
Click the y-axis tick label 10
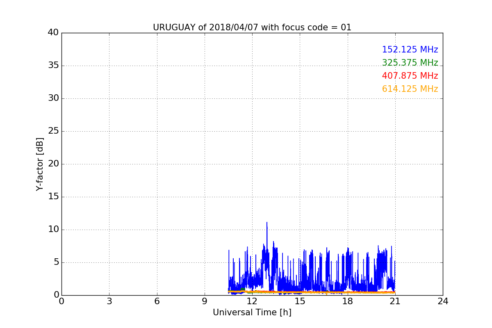[x=53, y=230]
